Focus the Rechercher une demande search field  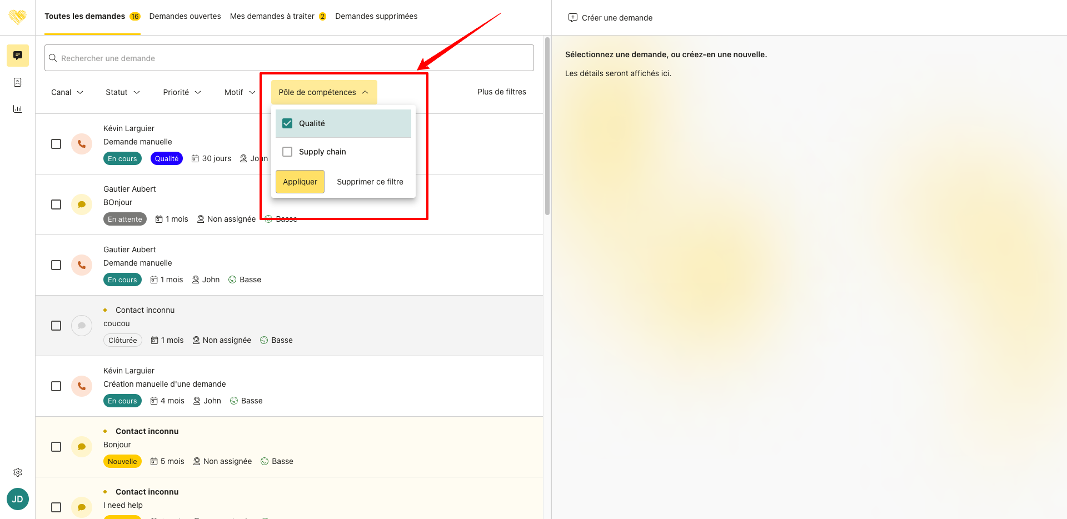coord(289,58)
